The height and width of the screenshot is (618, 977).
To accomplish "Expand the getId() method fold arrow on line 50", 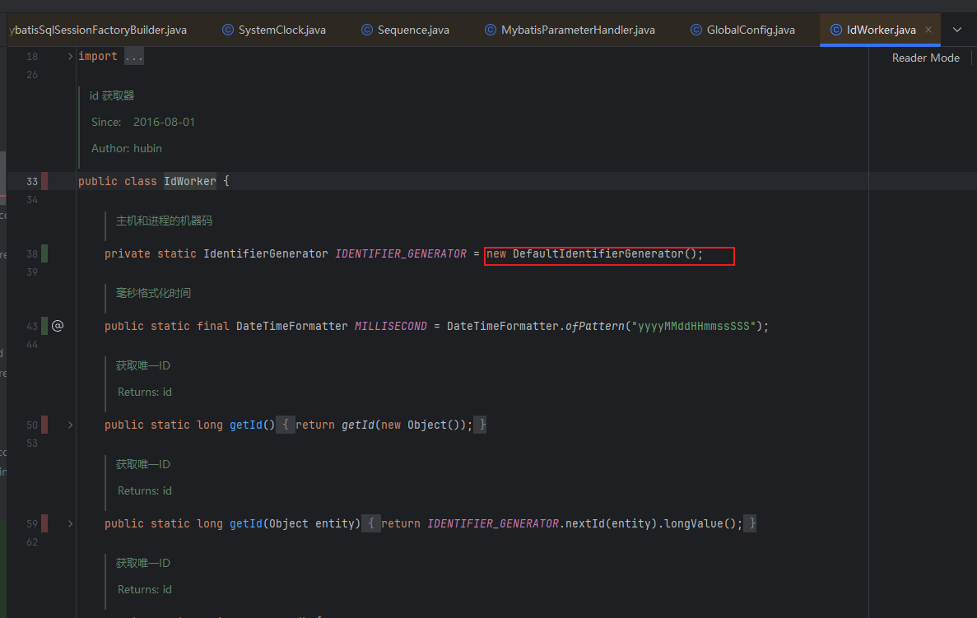I will pyautogui.click(x=70, y=425).
